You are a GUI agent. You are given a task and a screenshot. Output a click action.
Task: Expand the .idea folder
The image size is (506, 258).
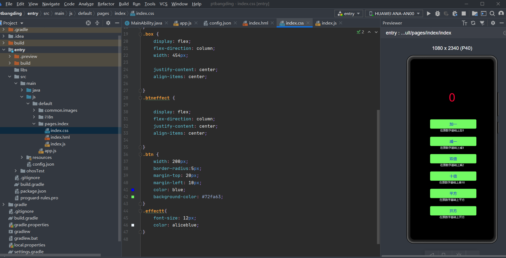tap(4, 36)
